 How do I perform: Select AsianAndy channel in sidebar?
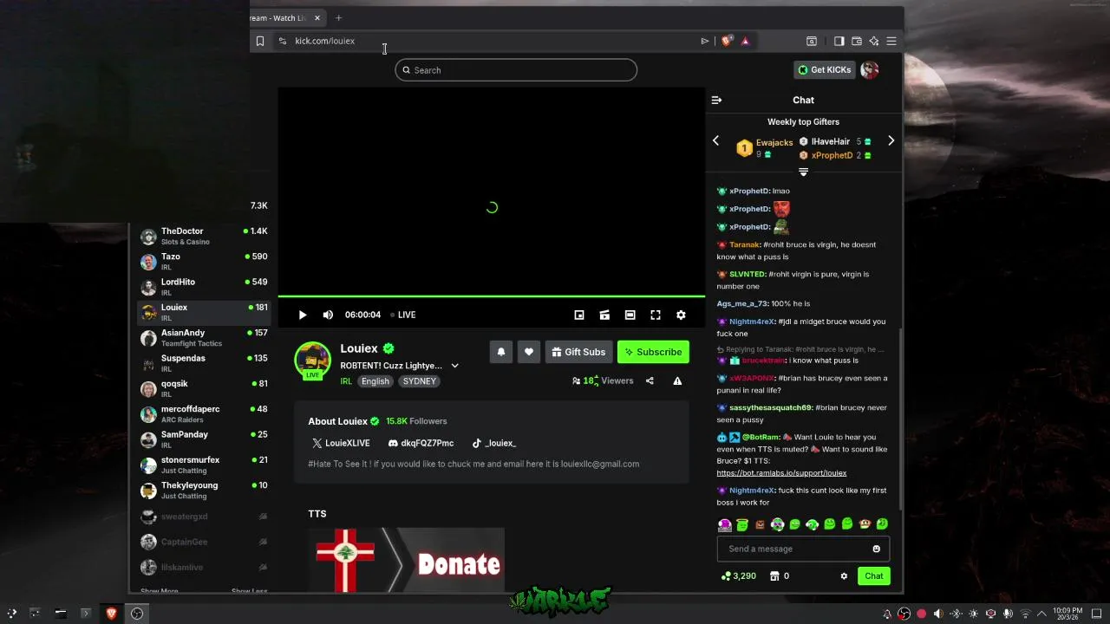(x=204, y=337)
